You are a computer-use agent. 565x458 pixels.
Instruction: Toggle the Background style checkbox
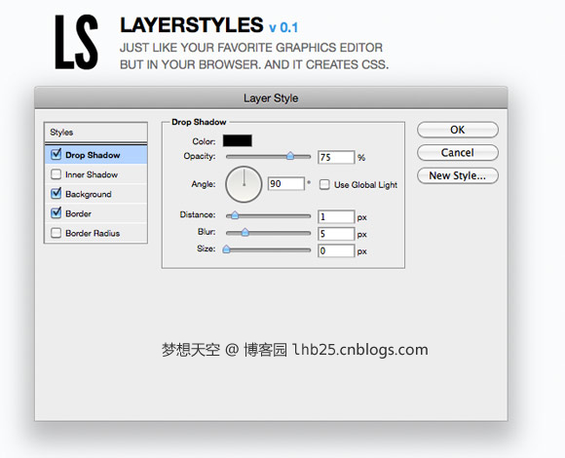(x=56, y=194)
